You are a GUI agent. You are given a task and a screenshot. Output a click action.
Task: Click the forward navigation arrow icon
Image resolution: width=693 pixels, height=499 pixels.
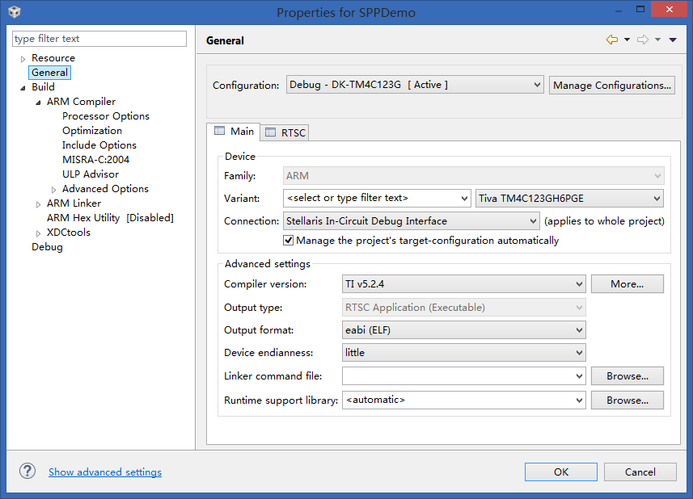[643, 40]
